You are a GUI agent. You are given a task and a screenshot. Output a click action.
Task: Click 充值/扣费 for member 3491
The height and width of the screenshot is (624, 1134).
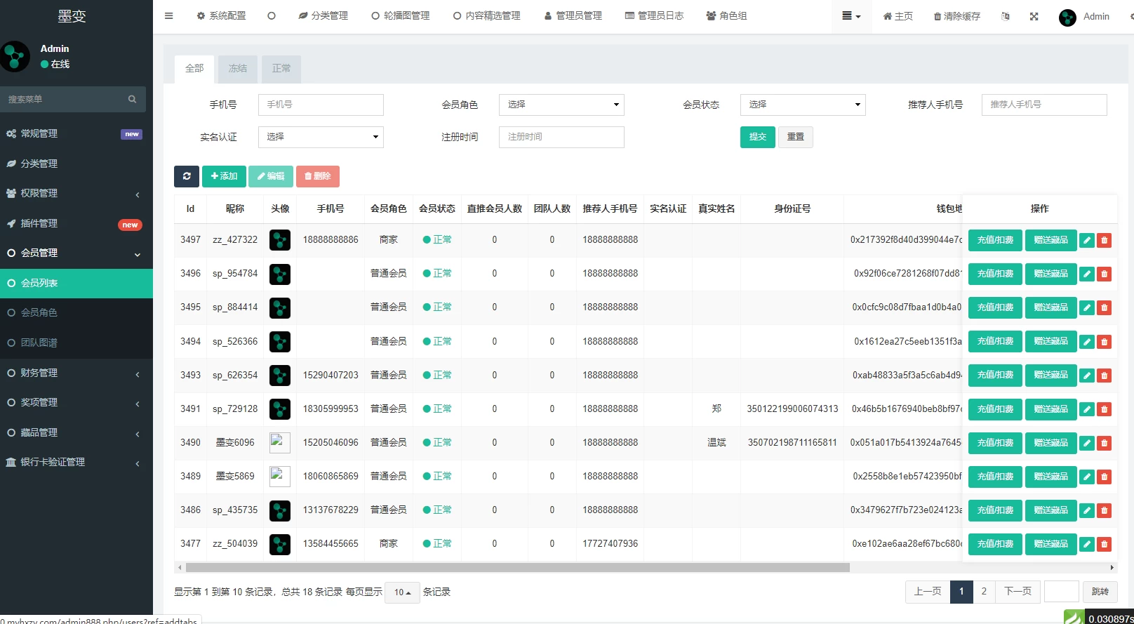pos(995,409)
